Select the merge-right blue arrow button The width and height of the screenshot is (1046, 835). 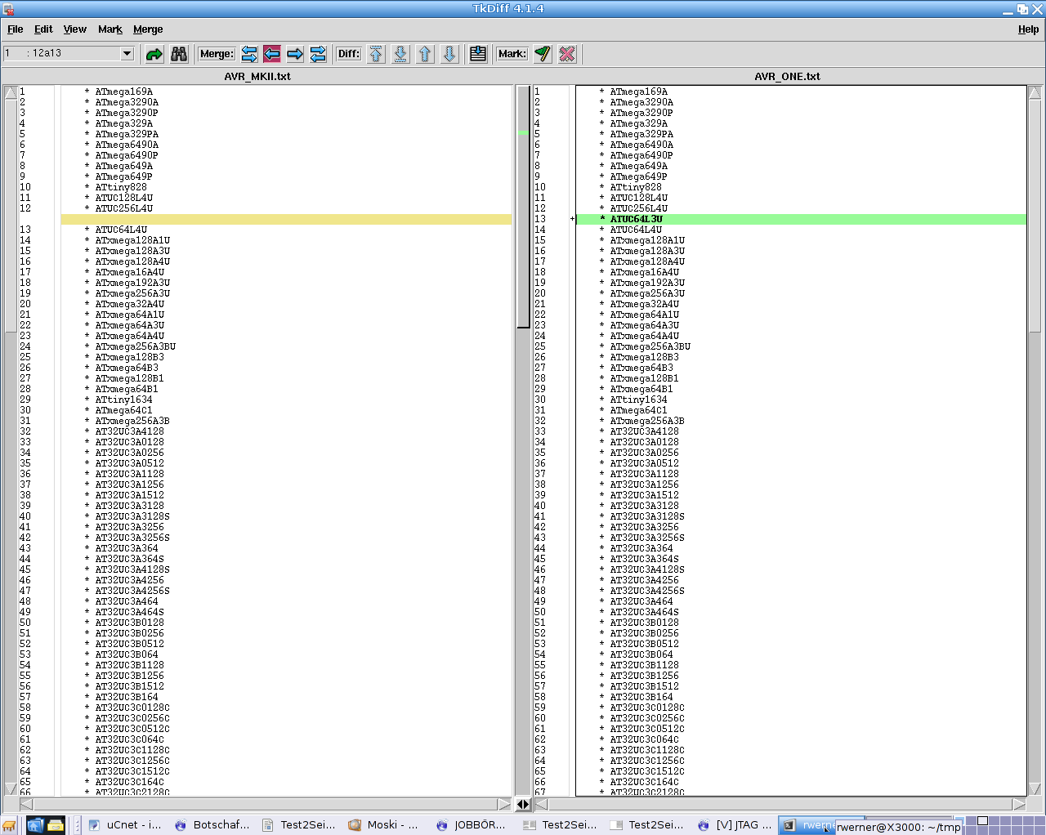coord(295,54)
